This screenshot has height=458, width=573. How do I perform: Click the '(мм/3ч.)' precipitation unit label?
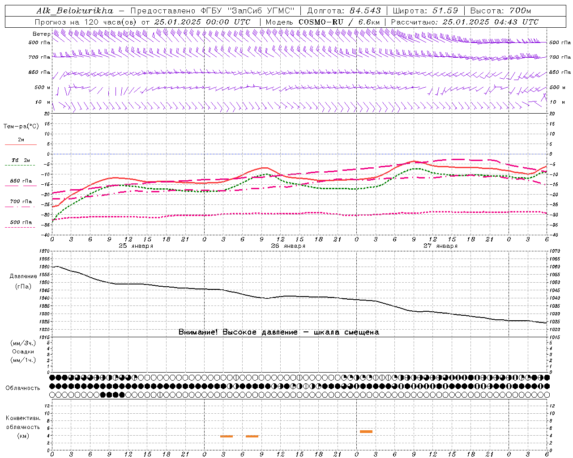tap(23, 343)
